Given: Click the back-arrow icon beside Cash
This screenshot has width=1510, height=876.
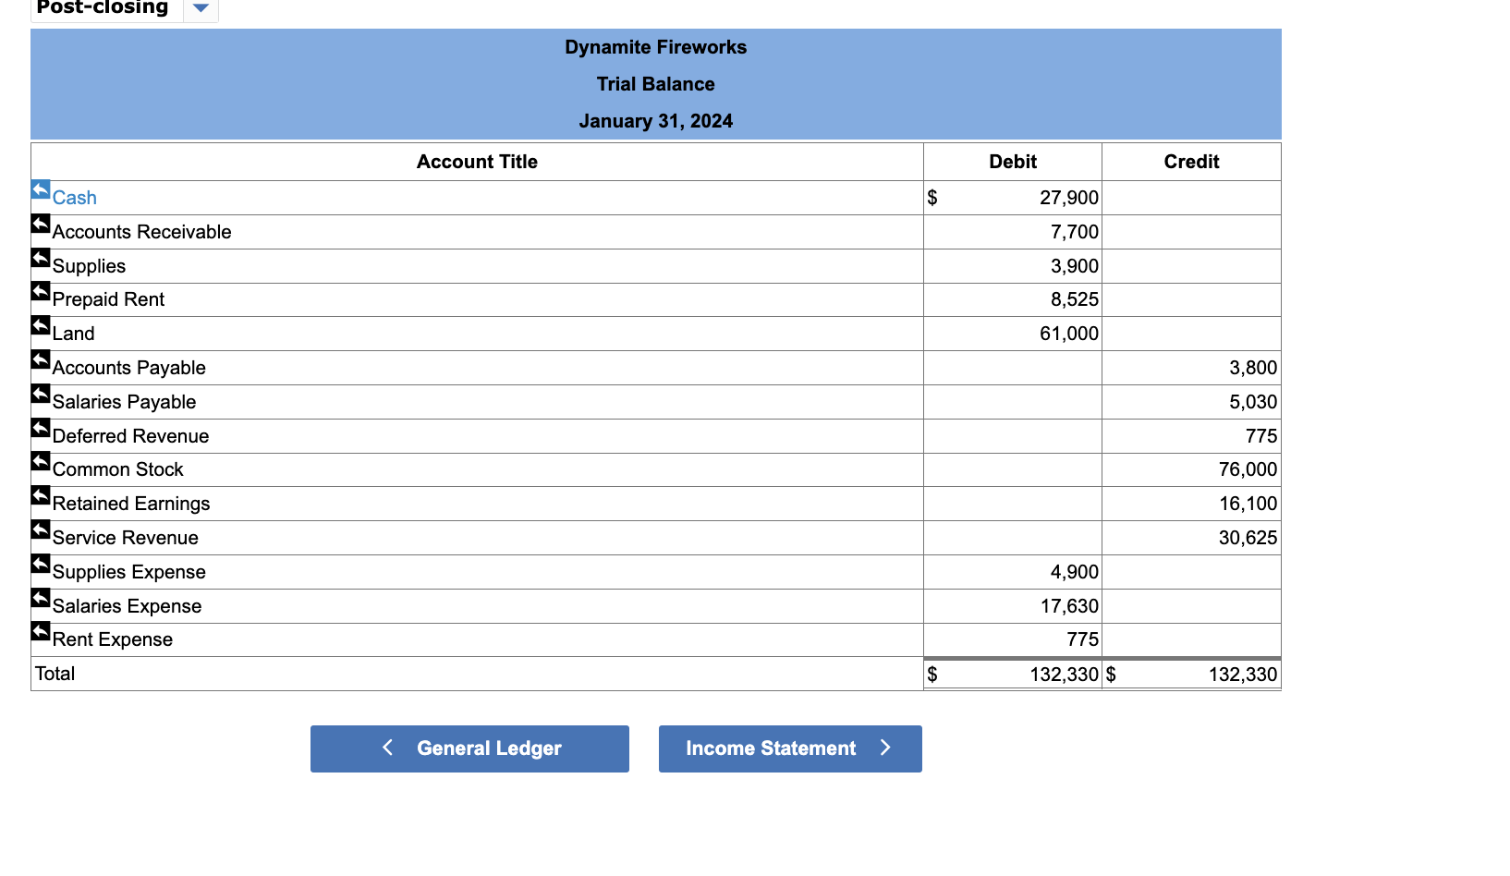Looking at the screenshot, I should (x=40, y=189).
